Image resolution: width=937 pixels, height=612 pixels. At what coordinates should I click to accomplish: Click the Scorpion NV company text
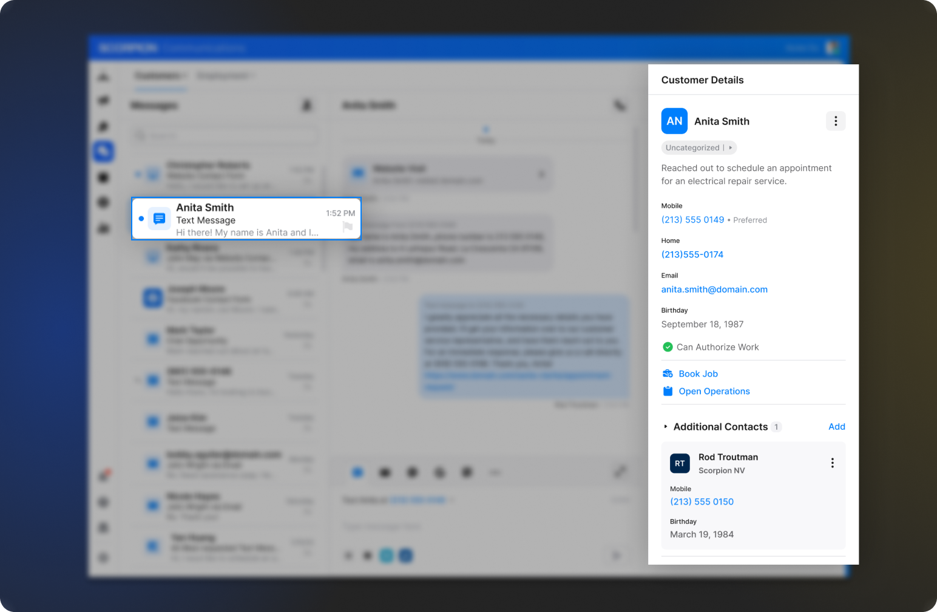pos(722,471)
